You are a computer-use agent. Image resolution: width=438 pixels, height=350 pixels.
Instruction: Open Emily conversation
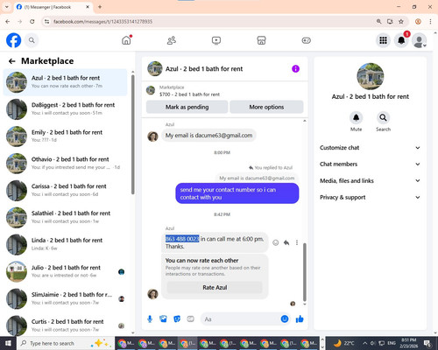point(65,136)
